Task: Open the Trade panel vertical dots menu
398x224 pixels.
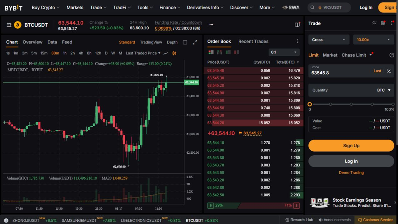Action: click(x=392, y=23)
